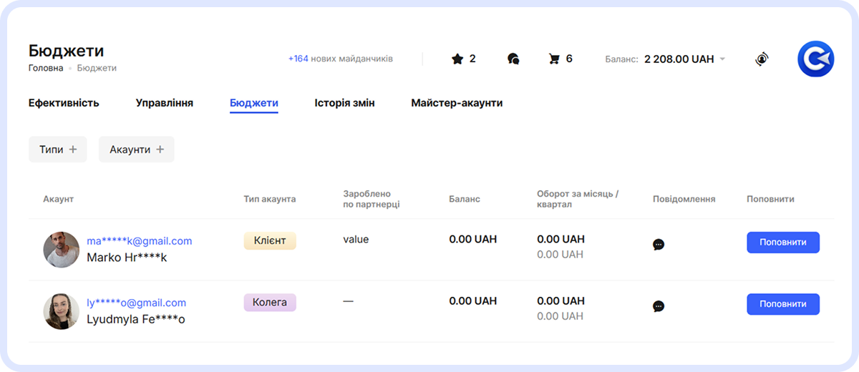This screenshot has height=372, width=859.
Task: Switch to the Ефективність tab
Action: pyautogui.click(x=64, y=103)
